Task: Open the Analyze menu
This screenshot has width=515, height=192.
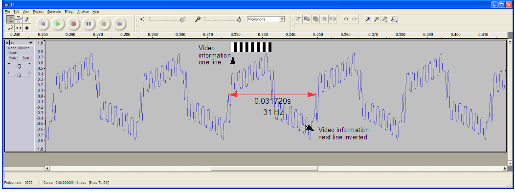Action: [83, 11]
